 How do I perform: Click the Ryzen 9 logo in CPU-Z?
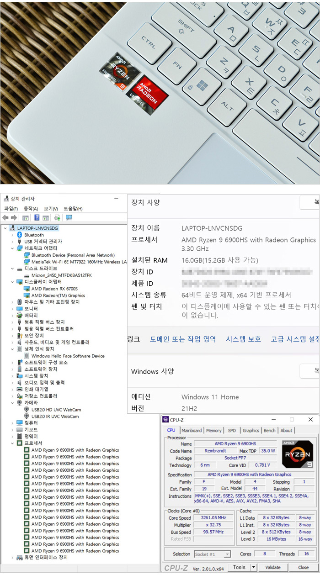pyautogui.click(x=298, y=454)
